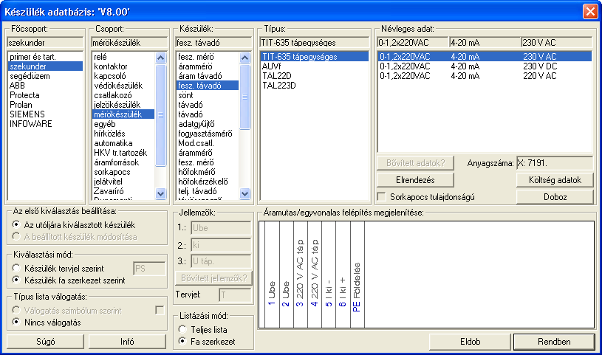The image size is (602, 355).
Task: Choose 'fogyasztásmérő' device
Action: 208,134
